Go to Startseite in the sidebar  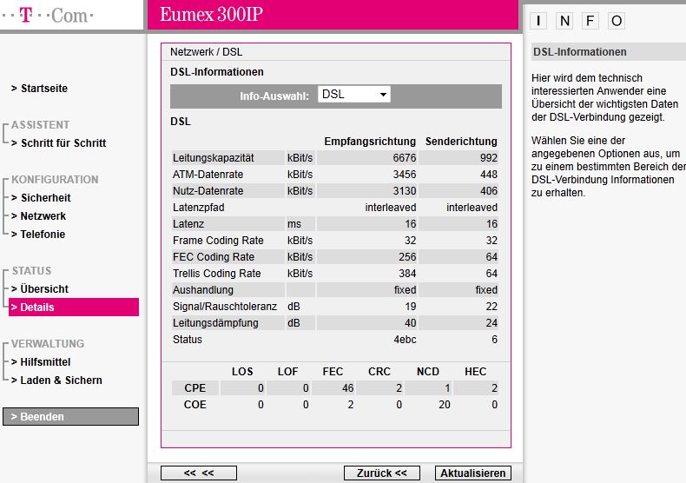(x=43, y=89)
